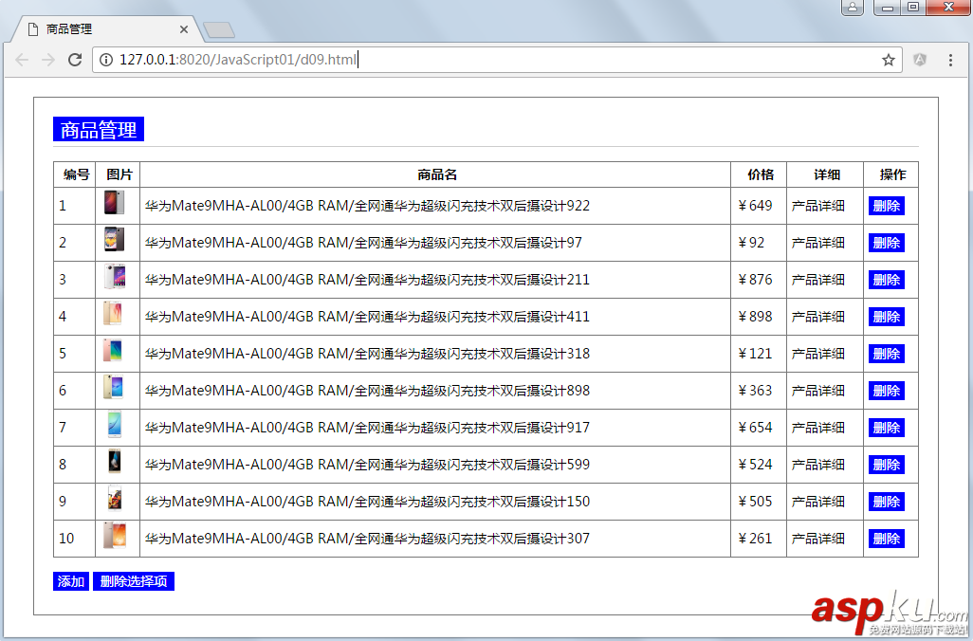Click the 商品管理 page heading
Viewport: 973px width, 641px height.
(x=99, y=130)
